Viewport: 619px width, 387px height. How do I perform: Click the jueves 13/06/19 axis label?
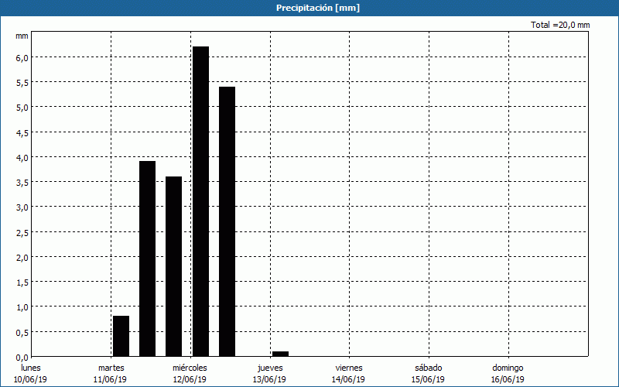tap(270, 374)
